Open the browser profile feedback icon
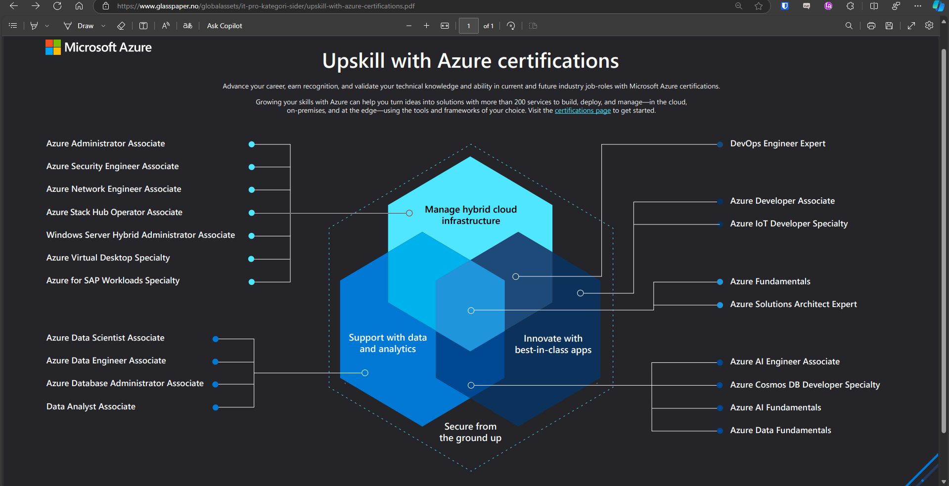 click(896, 6)
